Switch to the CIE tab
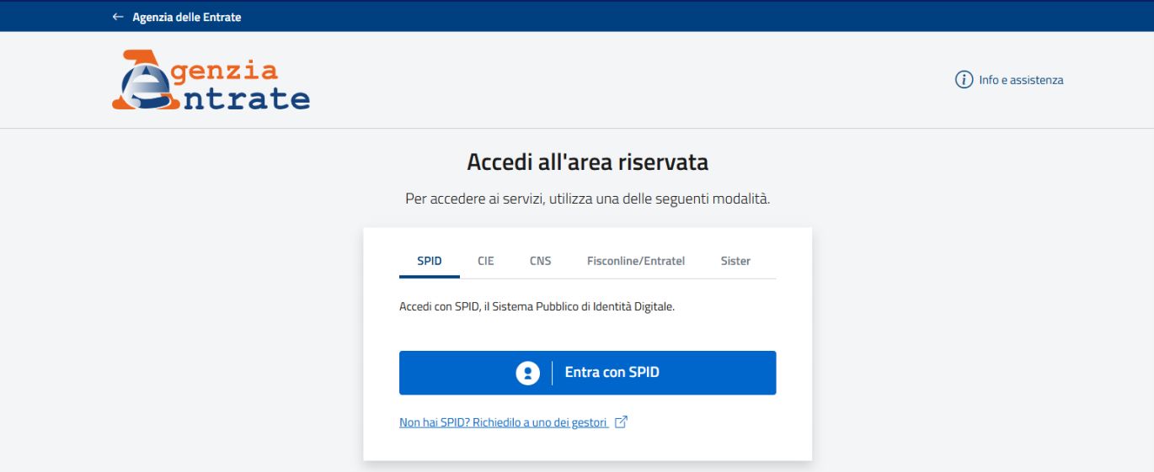Viewport: 1154px width, 472px height. pyautogui.click(x=486, y=261)
